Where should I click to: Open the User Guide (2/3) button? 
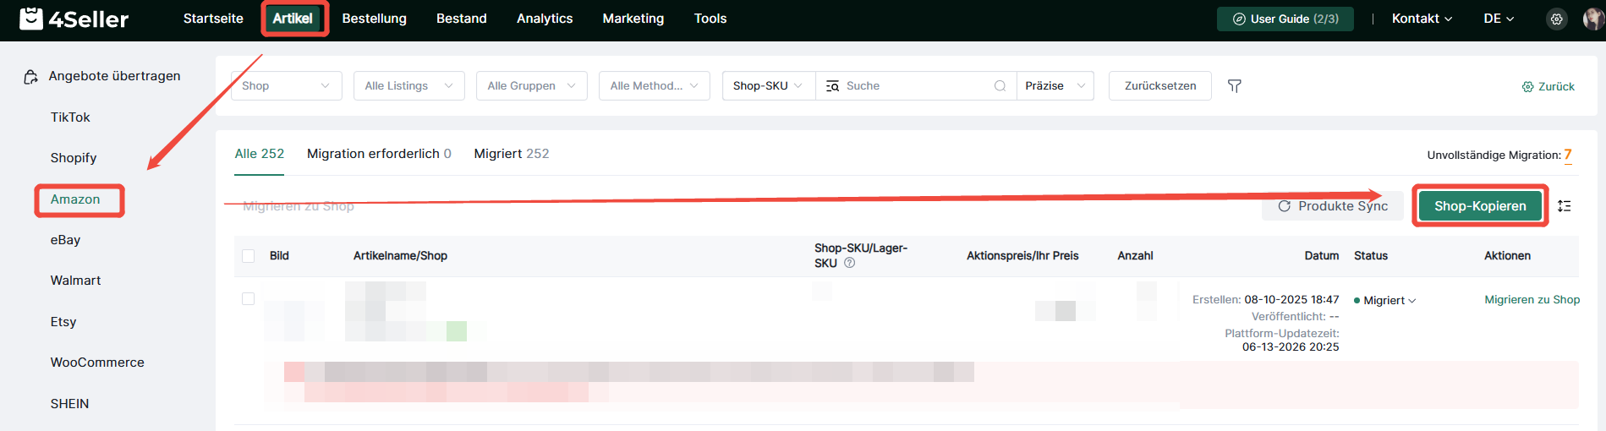[1285, 19]
